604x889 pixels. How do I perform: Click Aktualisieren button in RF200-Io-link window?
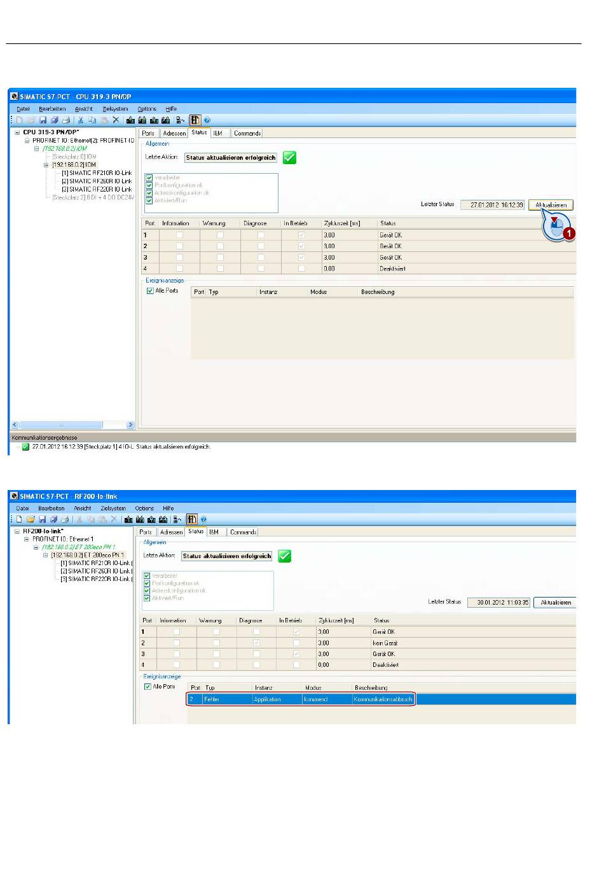pyautogui.click(x=556, y=603)
